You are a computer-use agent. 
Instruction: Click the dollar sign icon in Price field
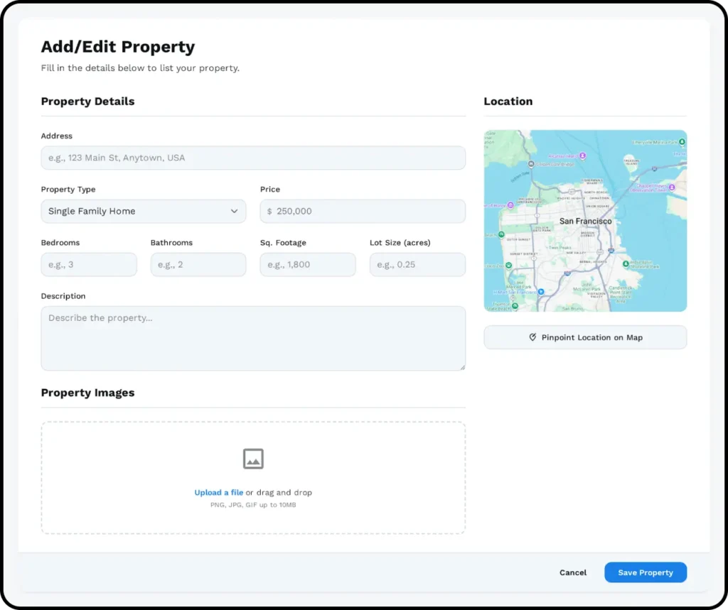point(269,212)
